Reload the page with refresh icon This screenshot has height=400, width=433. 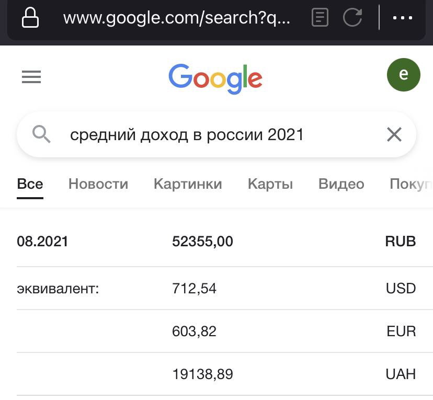[352, 17]
